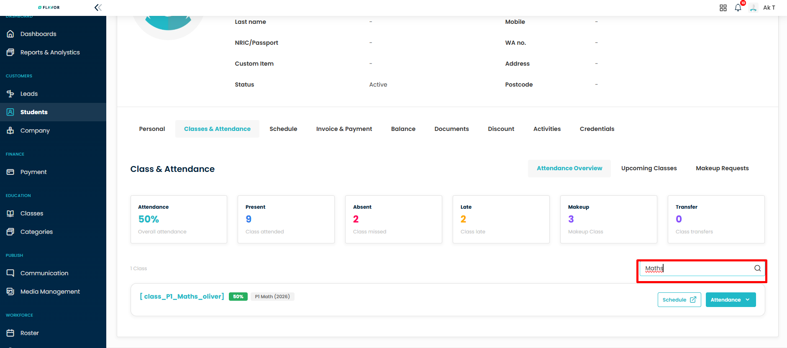
Task: Show Upcoming Classes sub-tab
Action: tap(649, 168)
